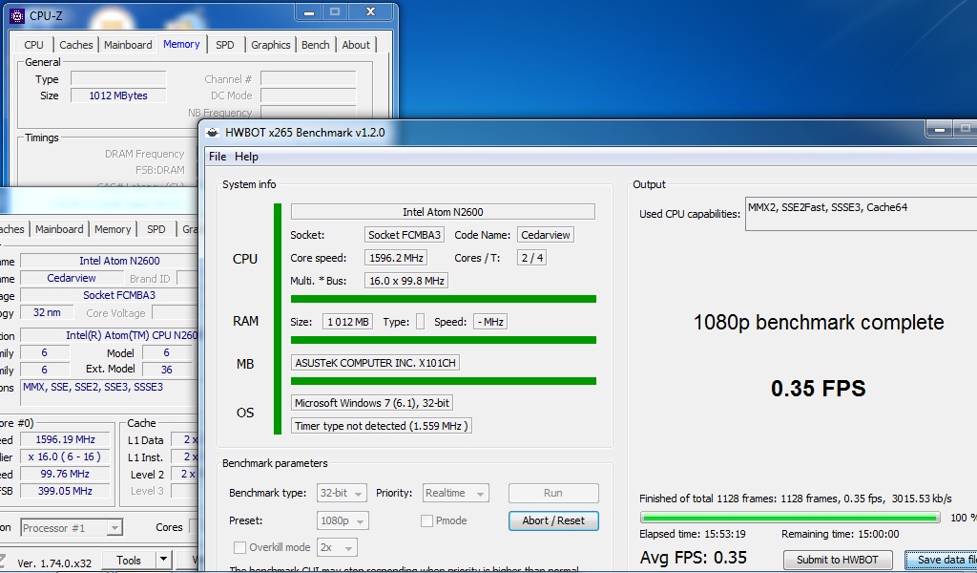
Task: Click the RAM size 1 012 MB value
Action: click(x=347, y=322)
